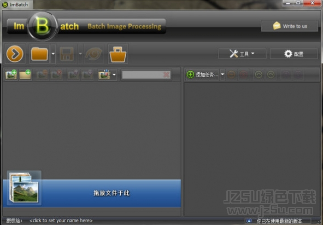Click the dimmed eye preview icon
This screenshot has height=225, width=323.
click(x=93, y=54)
